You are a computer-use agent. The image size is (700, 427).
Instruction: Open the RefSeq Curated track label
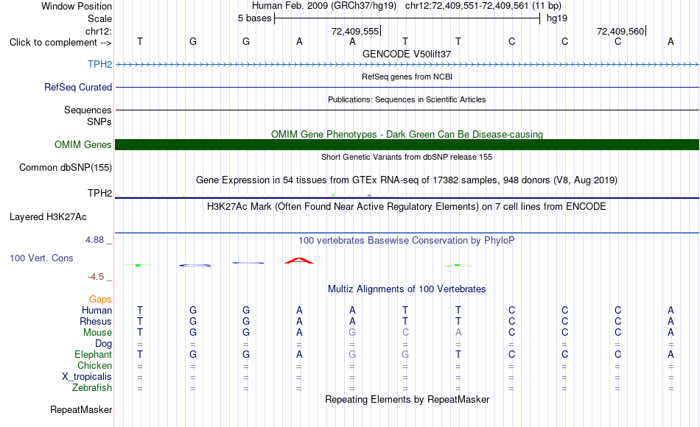pos(78,87)
